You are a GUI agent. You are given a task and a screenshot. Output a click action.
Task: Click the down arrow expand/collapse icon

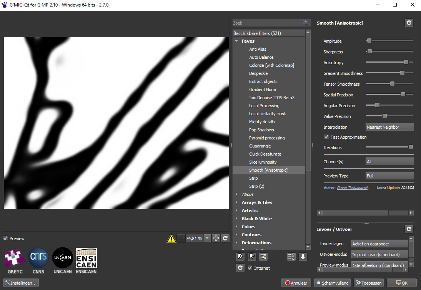click(303, 257)
